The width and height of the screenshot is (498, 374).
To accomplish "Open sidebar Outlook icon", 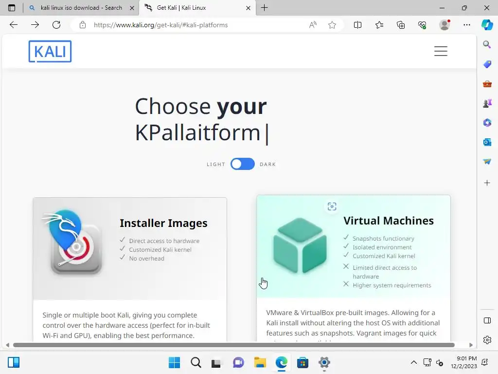I will pos(487,142).
